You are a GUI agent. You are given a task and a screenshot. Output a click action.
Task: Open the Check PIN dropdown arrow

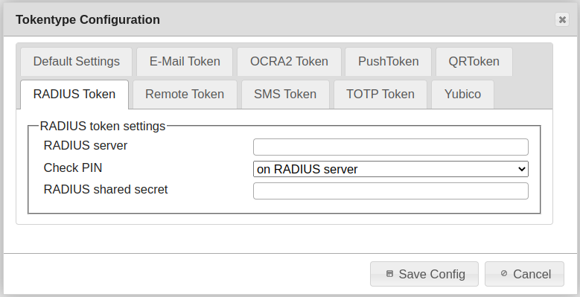coord(522,169)
